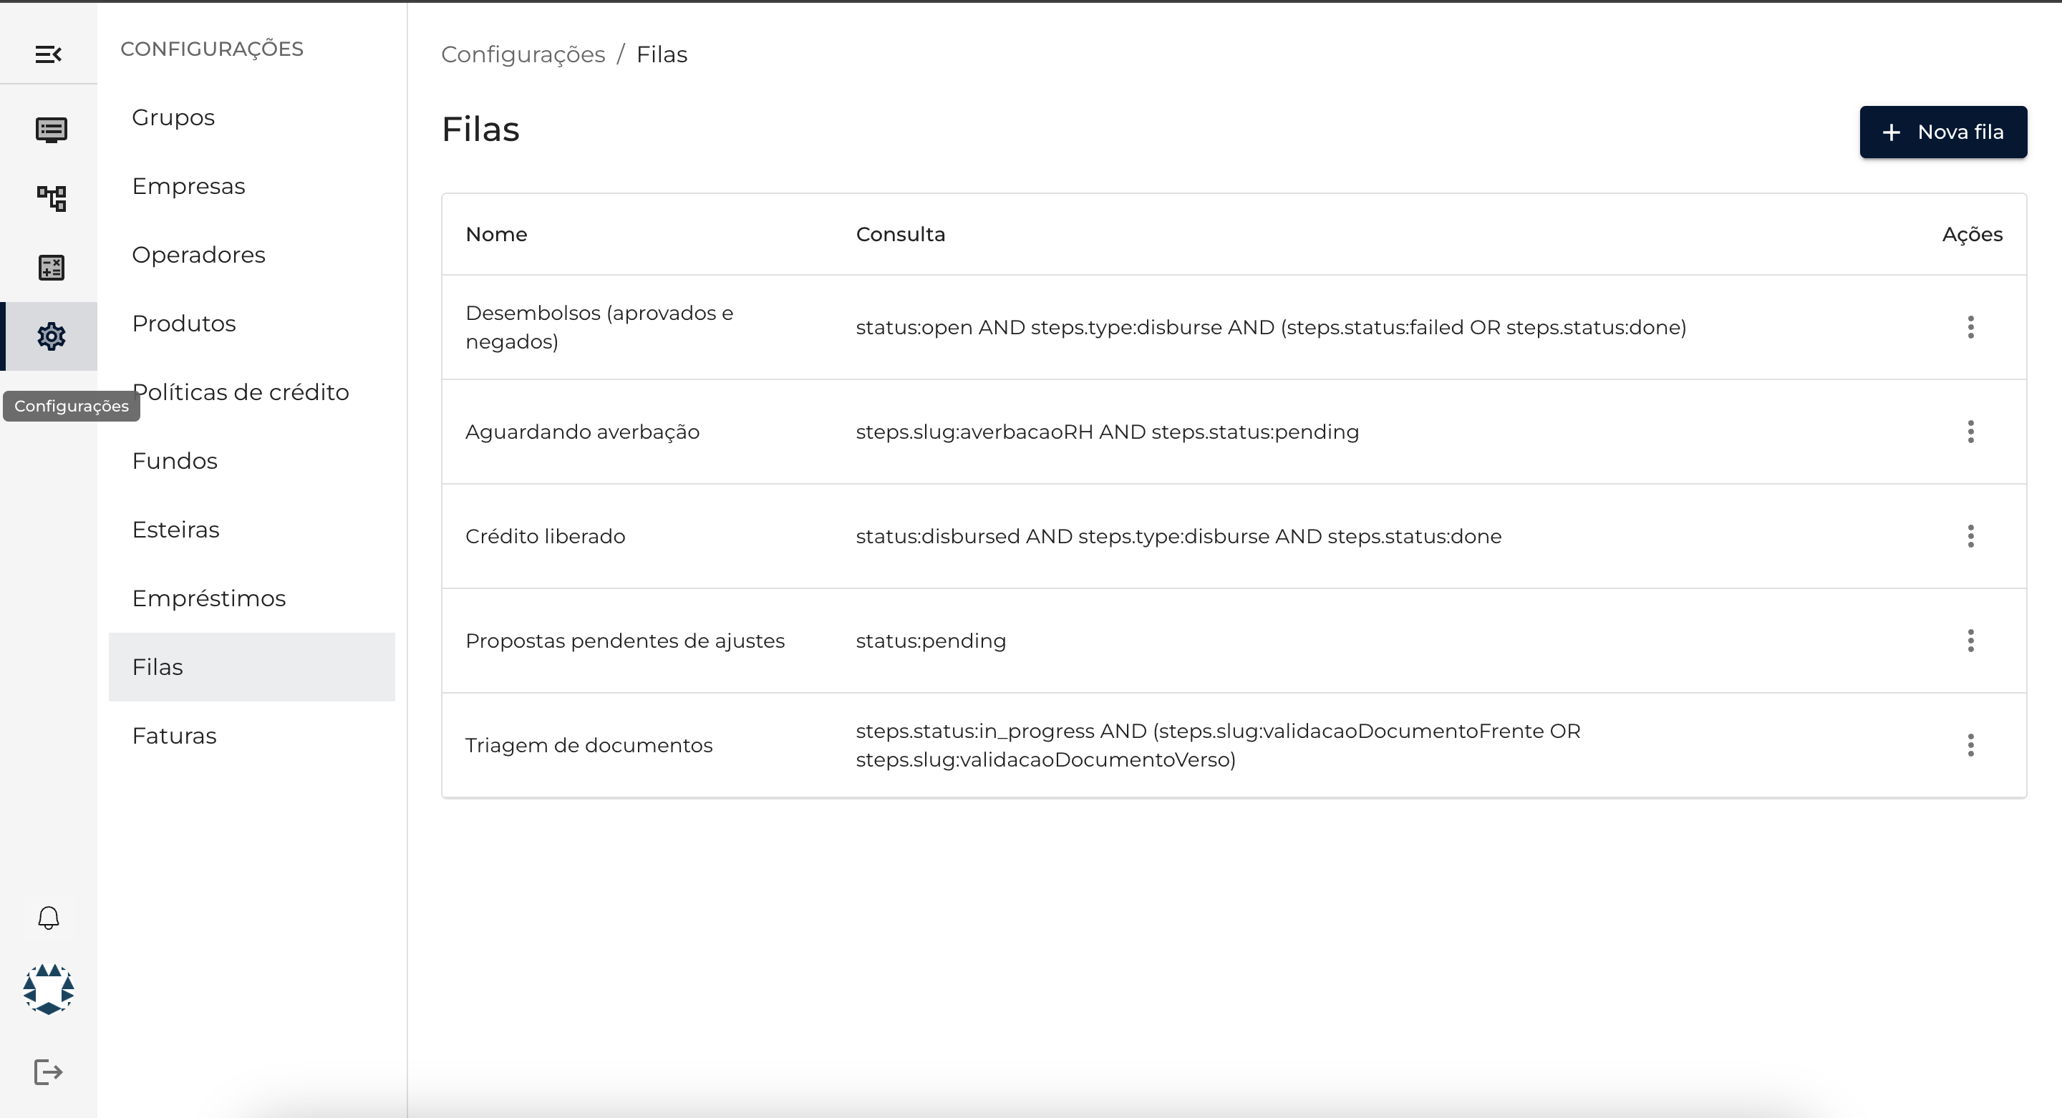Click the Nova fila button
Viewport: 2062px width, 1118px height.
click(1942, 132)
